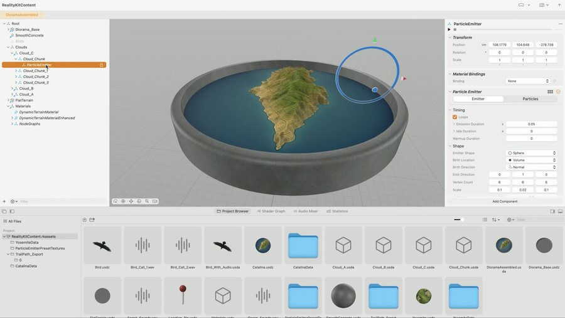Click the zoom magnifier viewport tool
The height and width of the screenshot is (318, 565).
[147, 201]
